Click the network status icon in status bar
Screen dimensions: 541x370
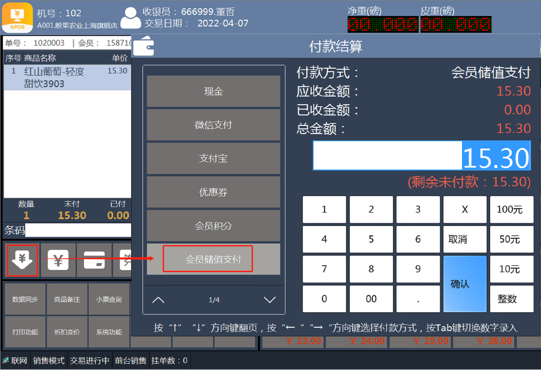tap(6, 360)
